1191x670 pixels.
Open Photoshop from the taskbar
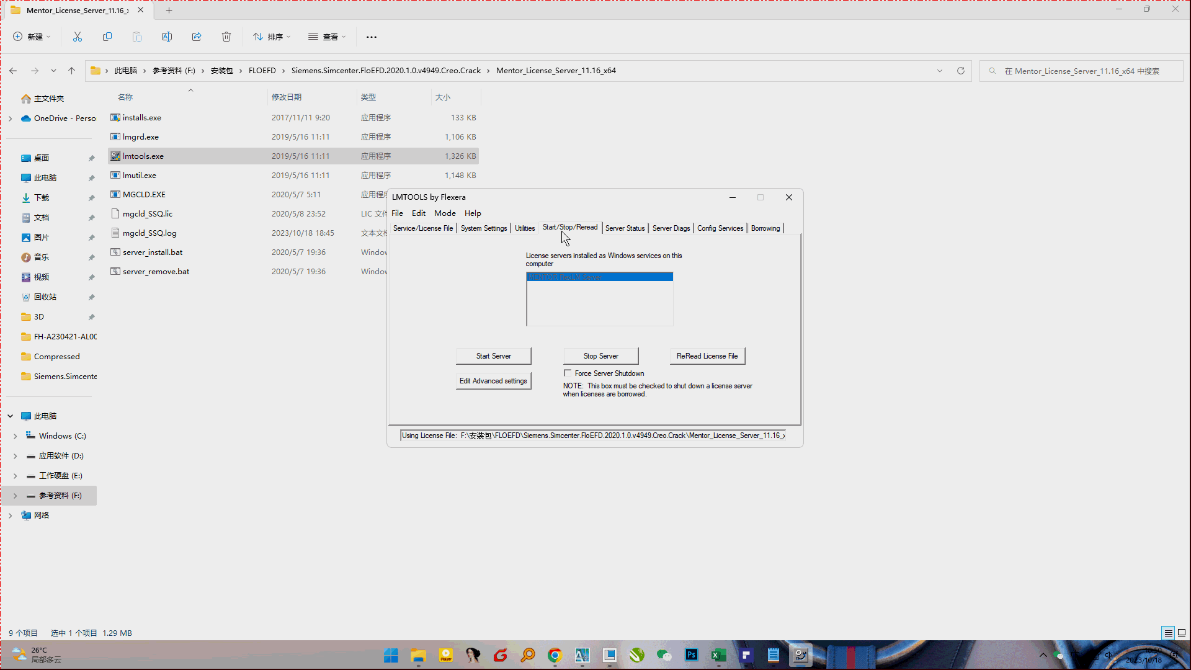pyautogui.click(x=691, y=655)
